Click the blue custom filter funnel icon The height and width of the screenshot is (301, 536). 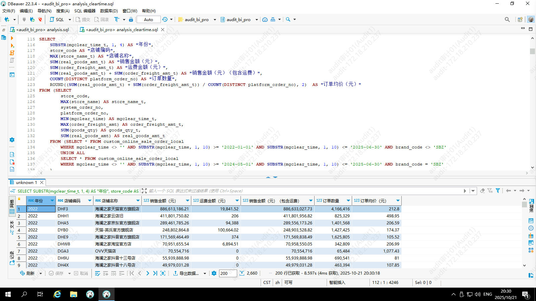[x=498, y=191]
